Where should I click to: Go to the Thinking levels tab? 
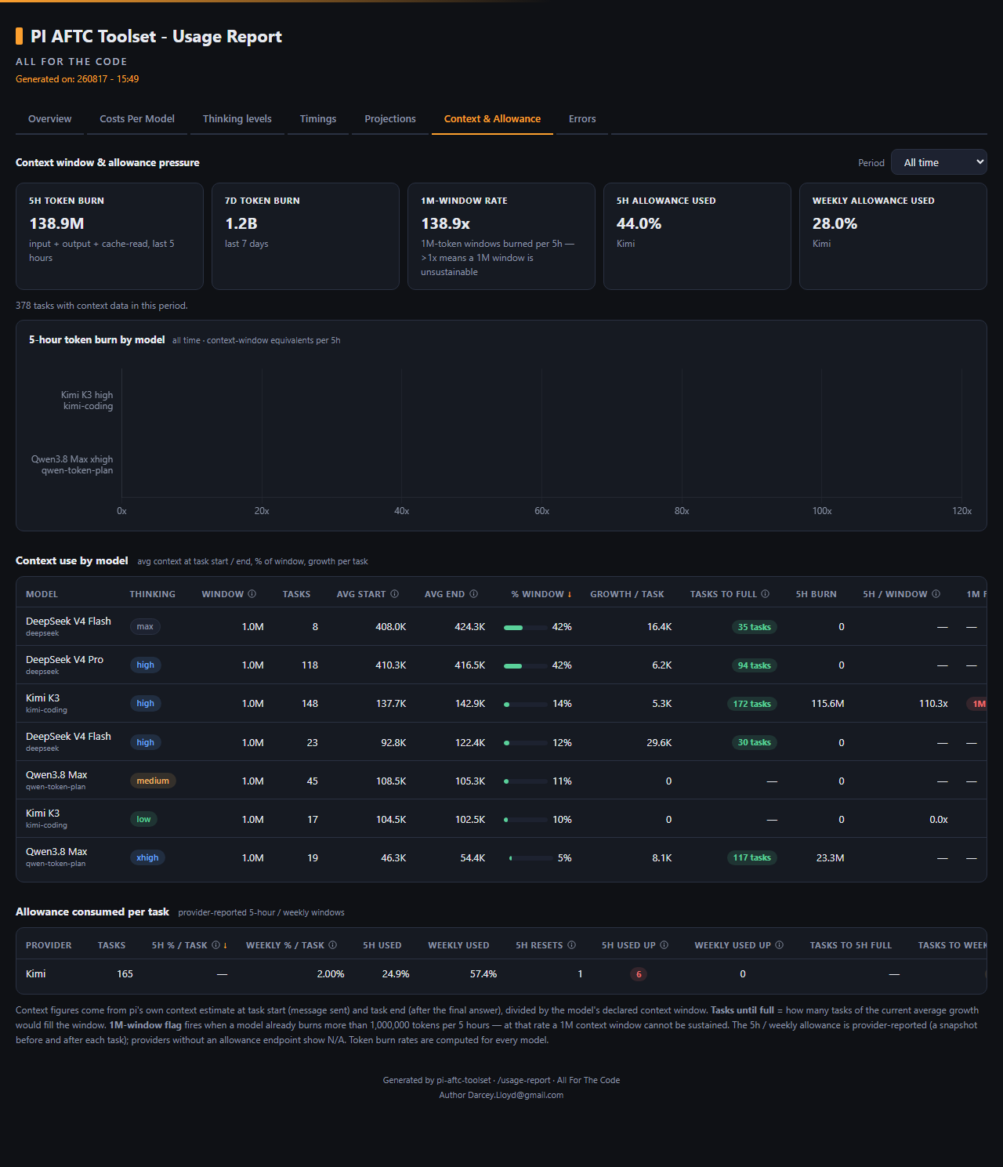237,119
